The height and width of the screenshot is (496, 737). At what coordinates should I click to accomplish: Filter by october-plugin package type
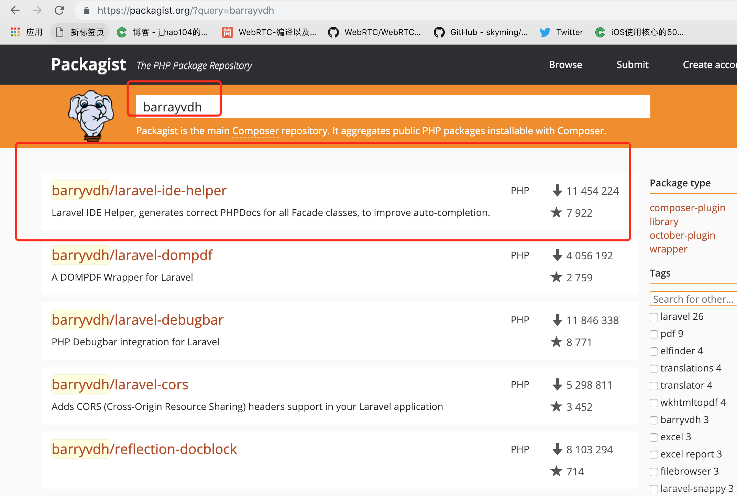click(x=682, y=235)
